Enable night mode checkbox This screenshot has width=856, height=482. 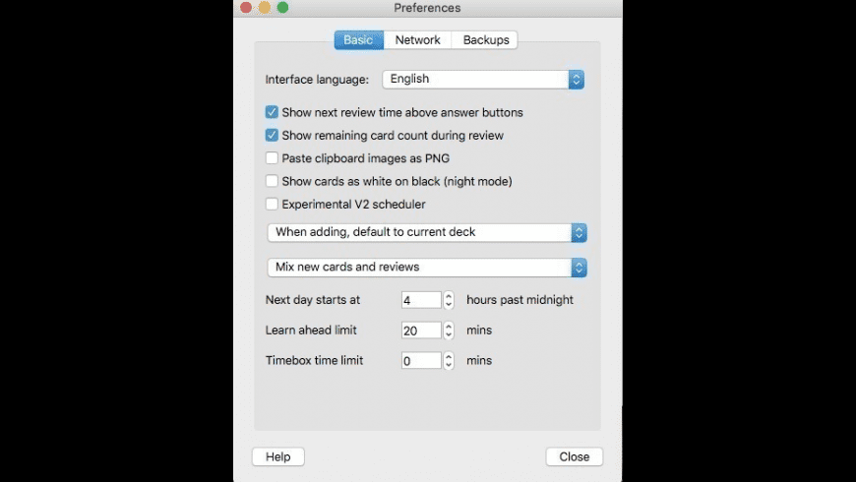tap(272, 181)
